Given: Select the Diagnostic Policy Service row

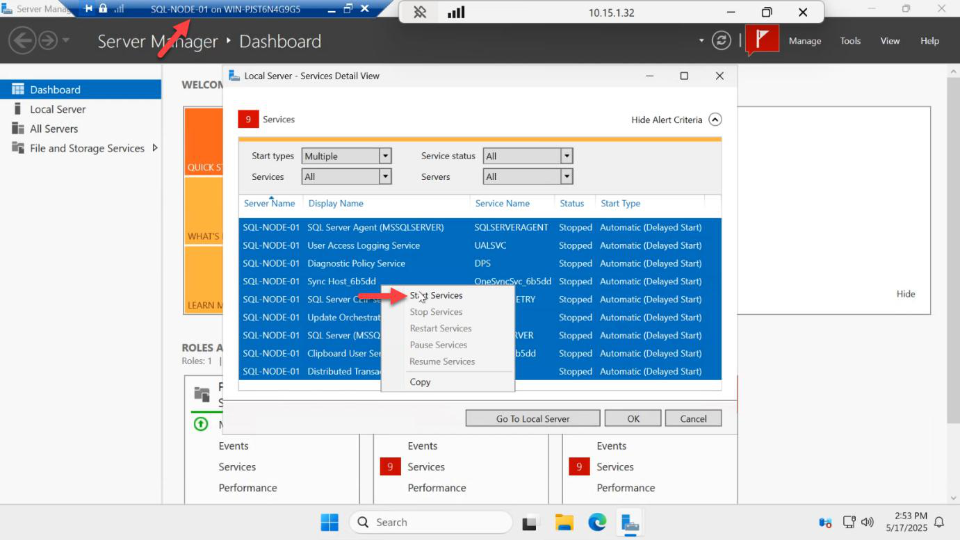Looking at the screenshot, I should tap(480, 263).
